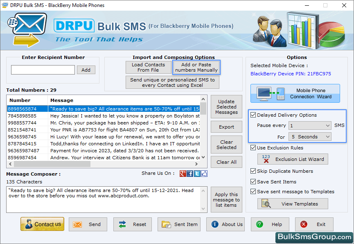Click the View Templates magnifier icon
The image size is (354, 244).
pyautogui.click(x=266, y=203)
